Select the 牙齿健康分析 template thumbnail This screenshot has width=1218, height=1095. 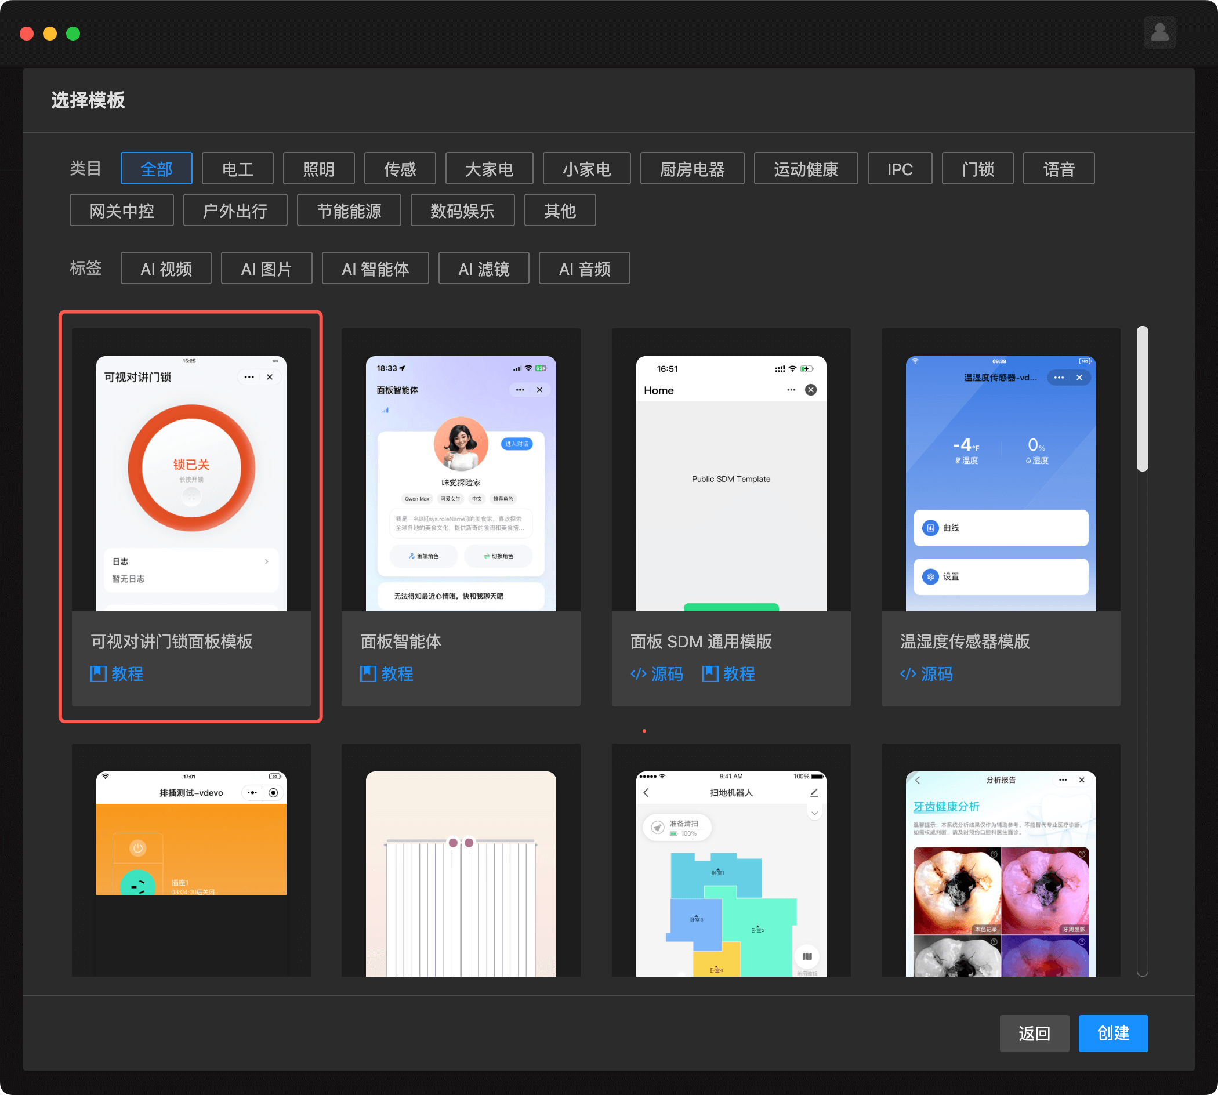point(1000,872)
